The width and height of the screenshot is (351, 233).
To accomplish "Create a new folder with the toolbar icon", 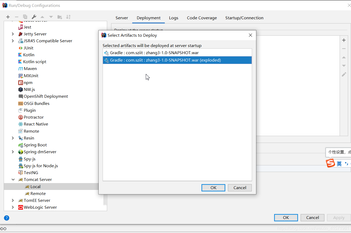I will tap(60, 17).
